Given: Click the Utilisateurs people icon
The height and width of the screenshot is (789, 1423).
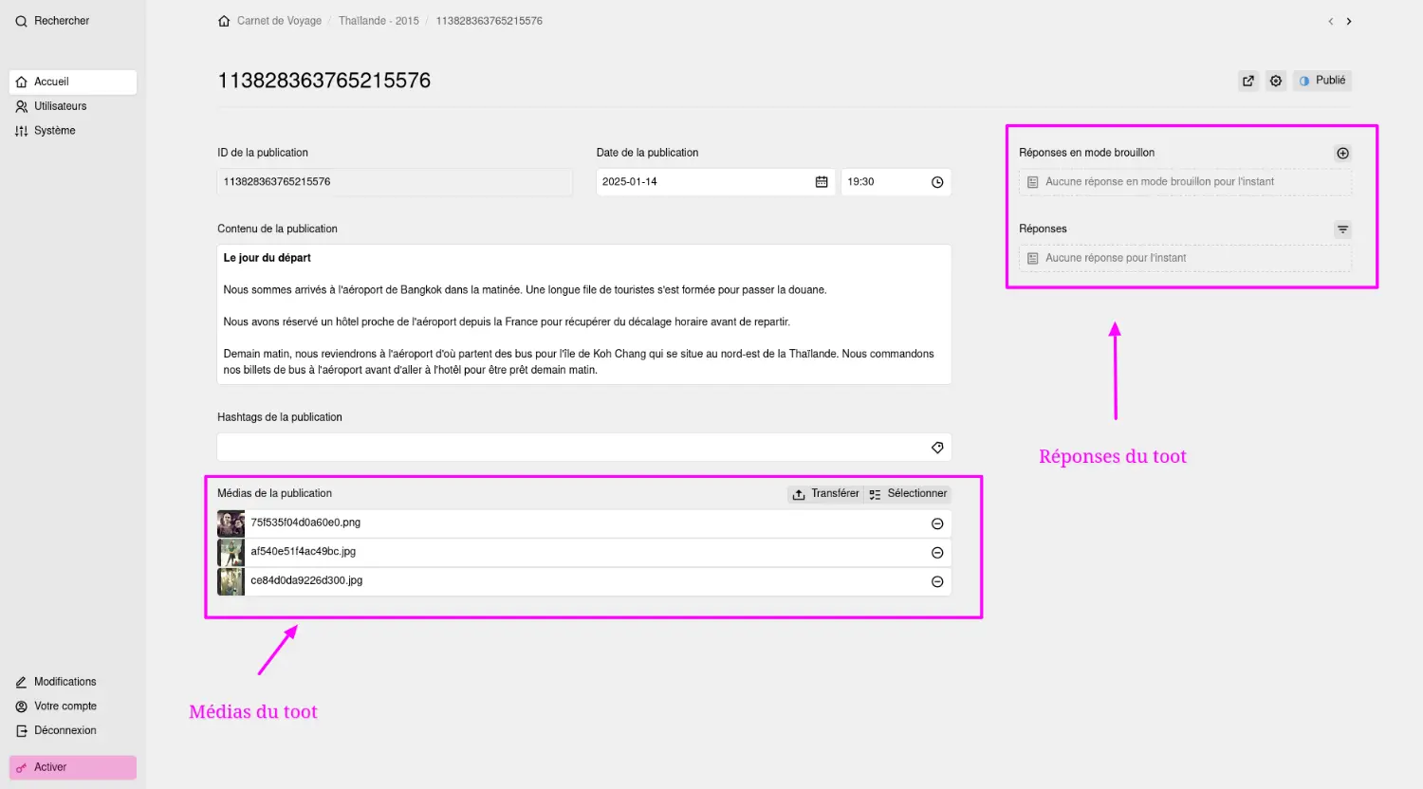Looking at the screenshot, I should tap(21, 106).
